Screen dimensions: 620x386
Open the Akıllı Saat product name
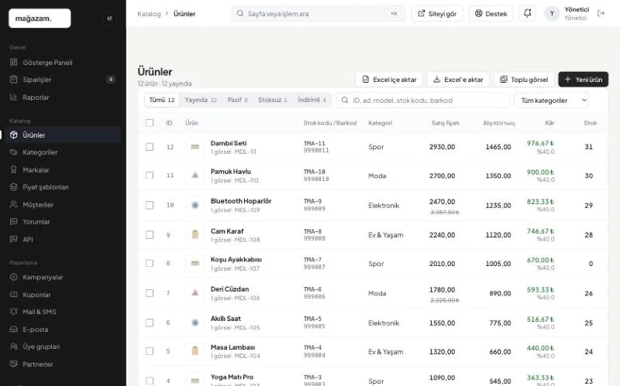point(226,318)
